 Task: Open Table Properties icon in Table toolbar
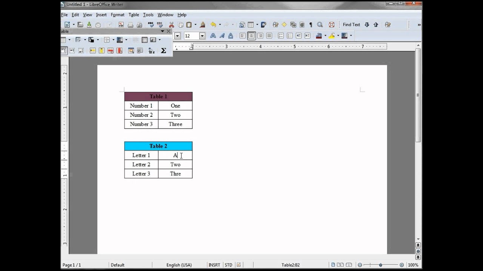(x=140, y=50)
